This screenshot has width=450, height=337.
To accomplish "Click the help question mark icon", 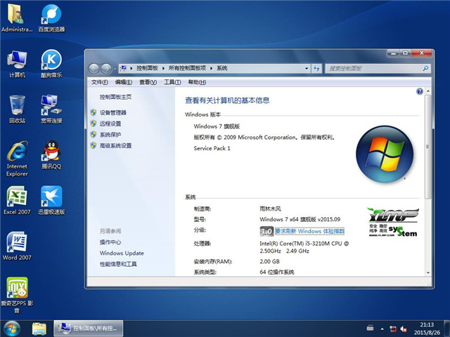I will [419, 91].
